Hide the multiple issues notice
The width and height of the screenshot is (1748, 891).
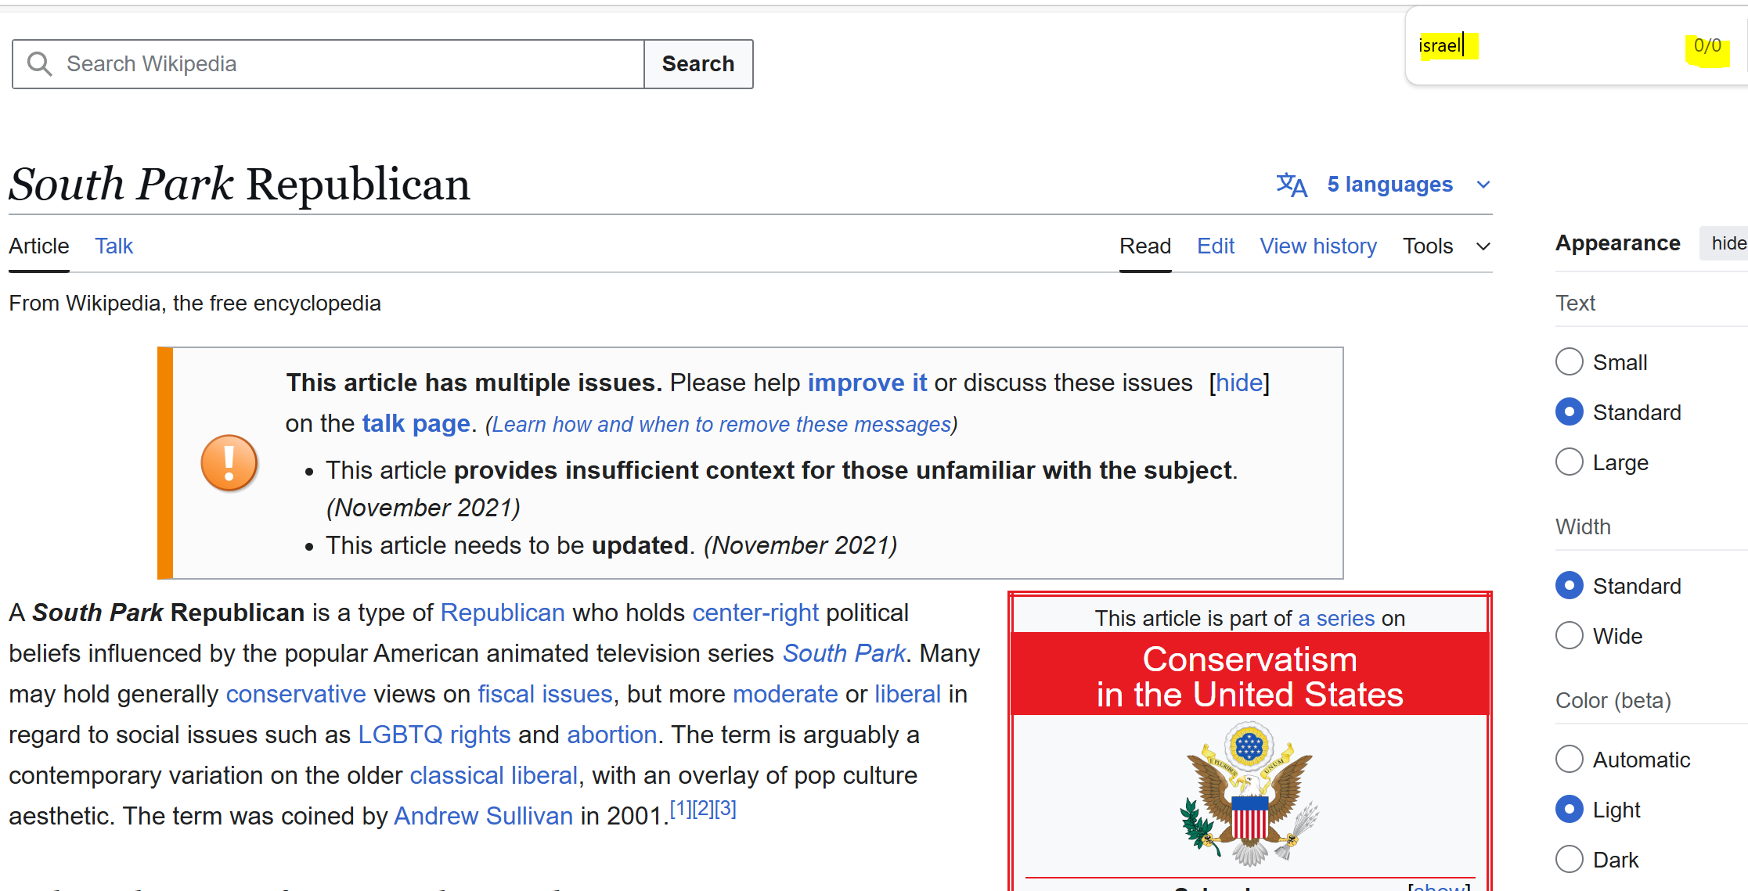pos(1239,383)
